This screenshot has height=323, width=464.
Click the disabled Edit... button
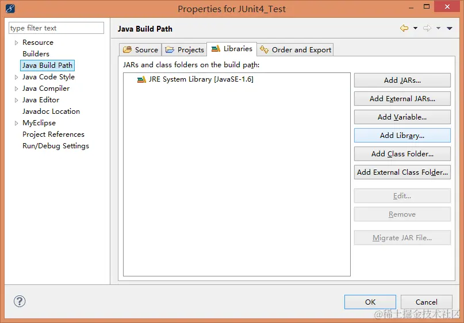402,196
